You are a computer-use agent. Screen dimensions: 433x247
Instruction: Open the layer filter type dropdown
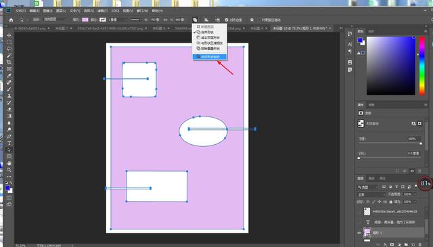tap(367, 187)
